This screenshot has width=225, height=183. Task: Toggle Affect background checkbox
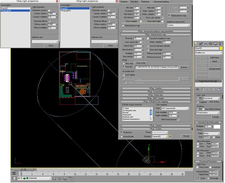[178, 119]
